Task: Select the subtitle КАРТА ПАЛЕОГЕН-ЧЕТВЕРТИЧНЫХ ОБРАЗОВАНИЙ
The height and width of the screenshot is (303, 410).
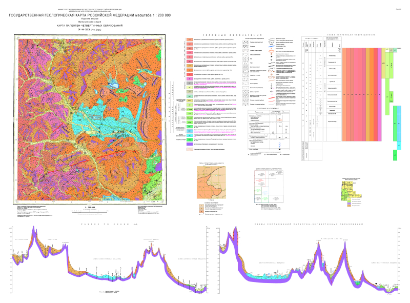Action: click(x=90, y=26)
